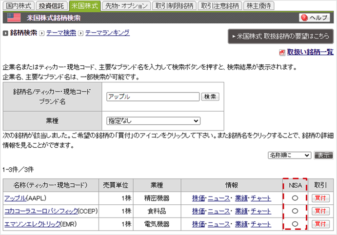Go to 取引制限銘柄 tab
The width and height of the screenshot is (337, 235).
[174, 6]
